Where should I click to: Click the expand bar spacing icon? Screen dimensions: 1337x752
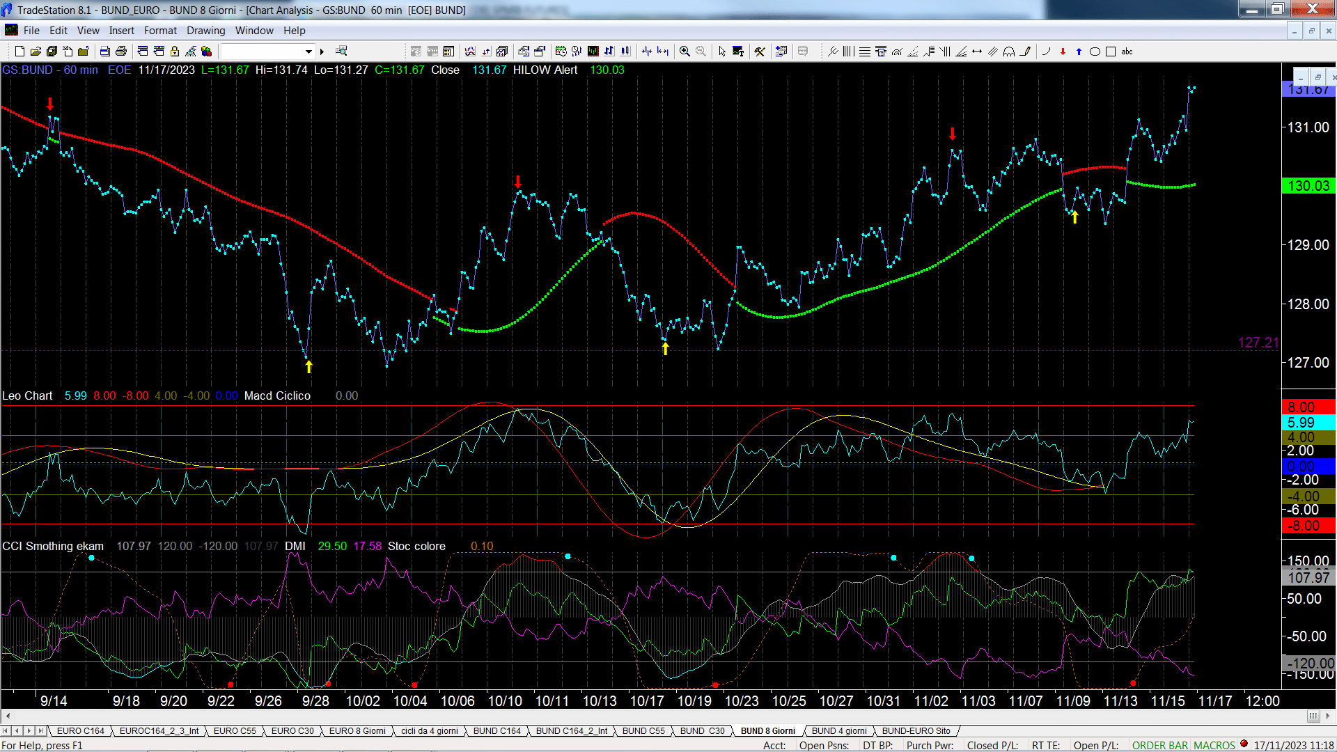663,52
